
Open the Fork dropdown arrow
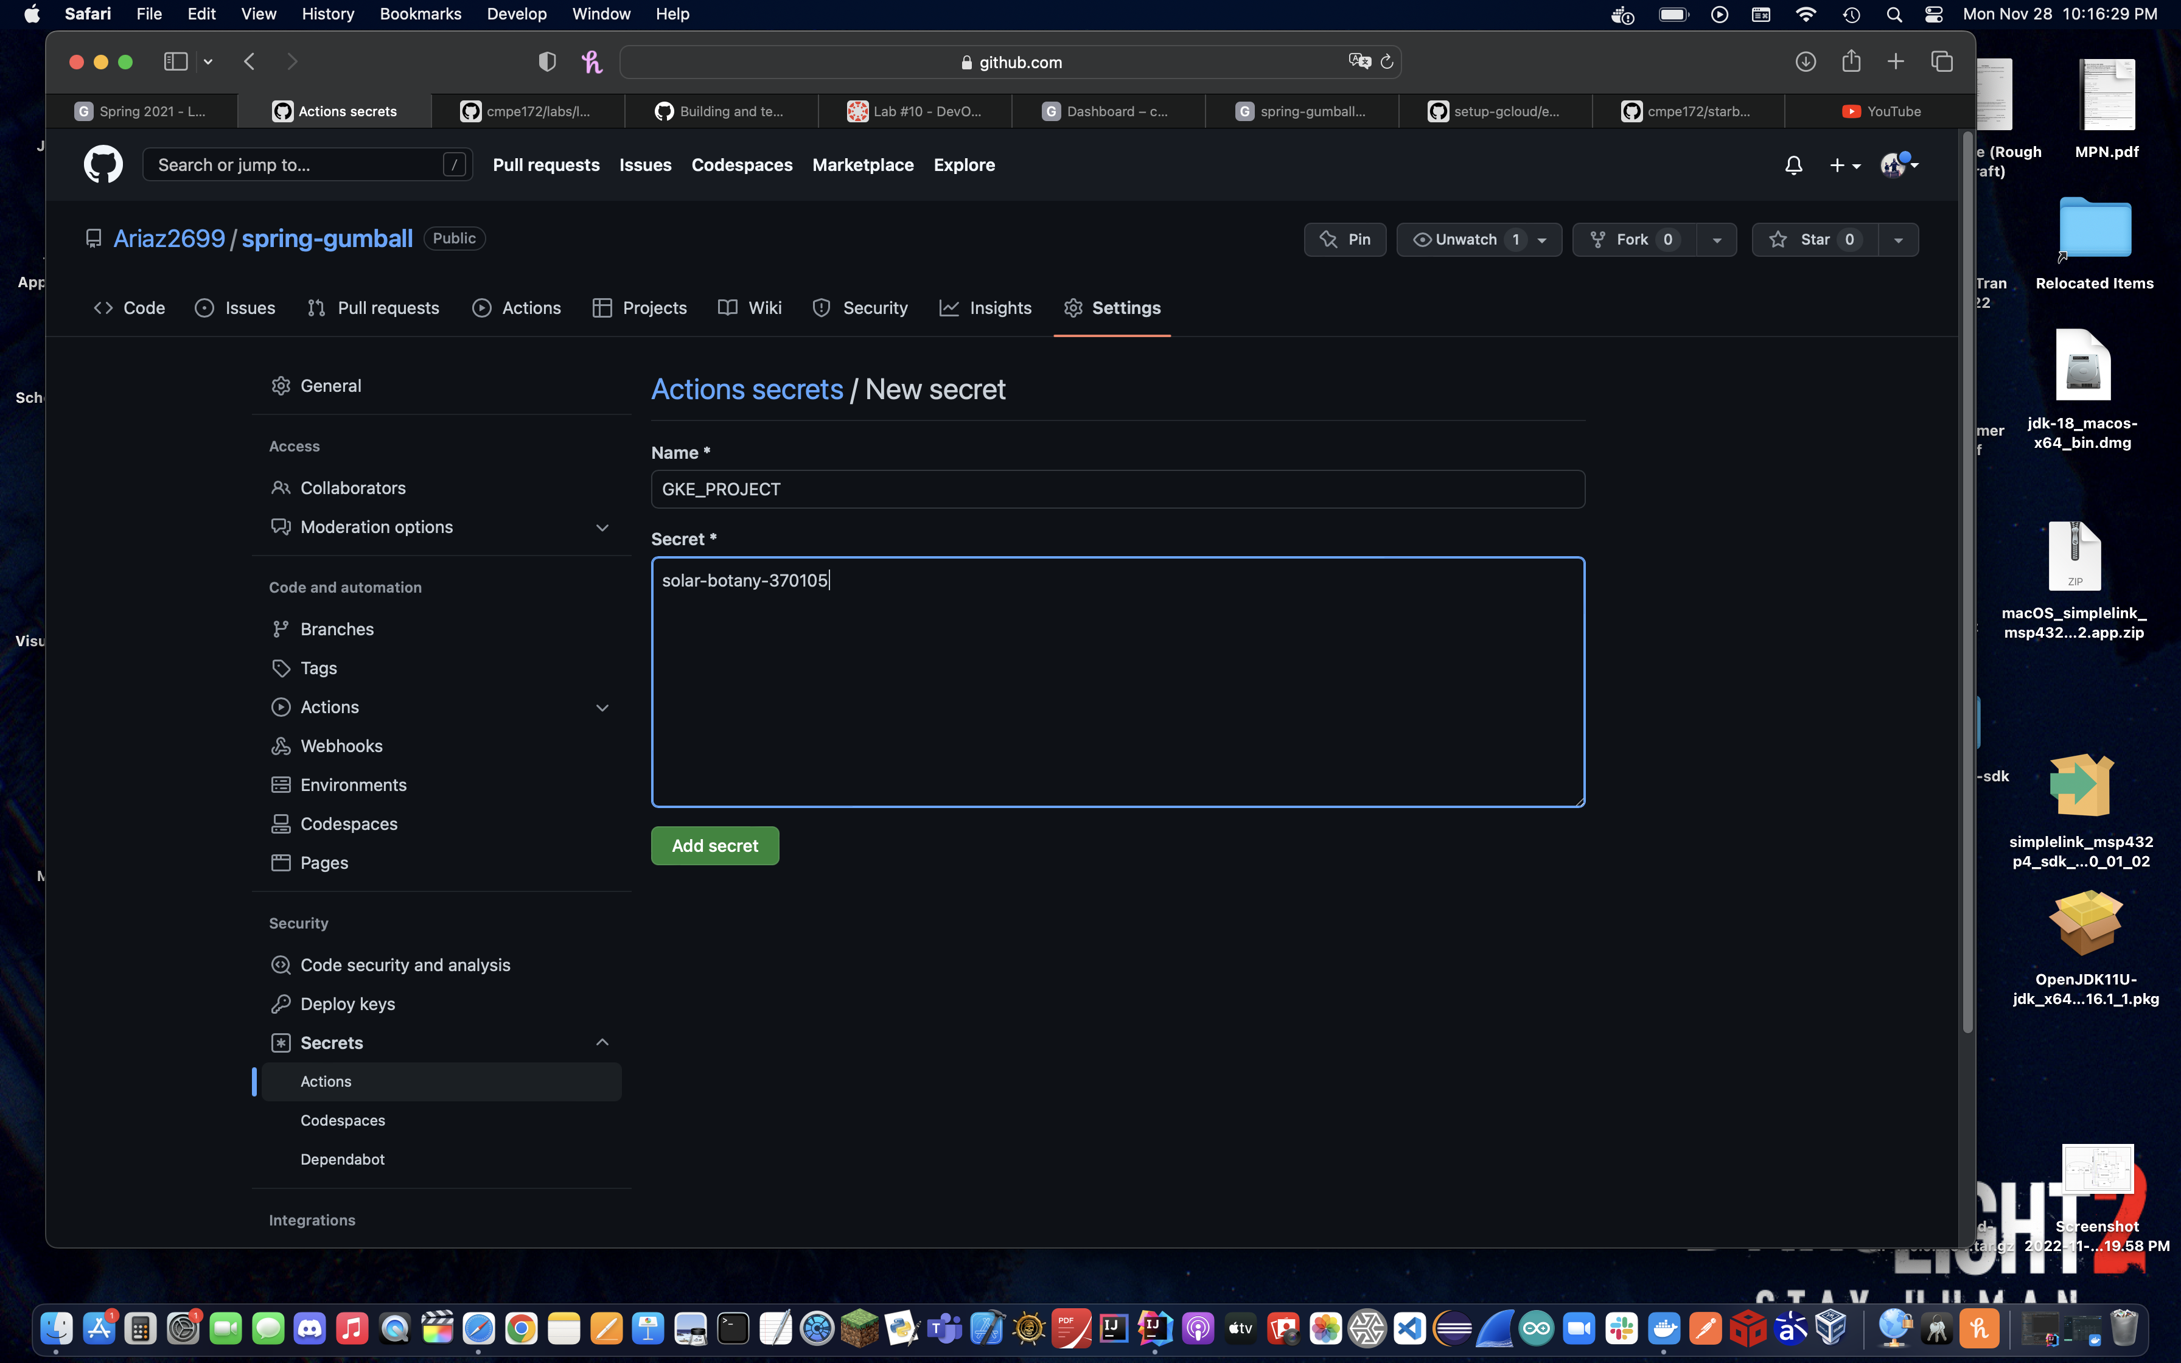1716,240
